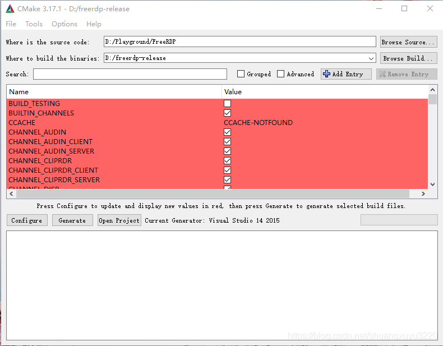Screen dimensions: 443x346
Task: Click the Browse Source button
Action: point(408,42)
